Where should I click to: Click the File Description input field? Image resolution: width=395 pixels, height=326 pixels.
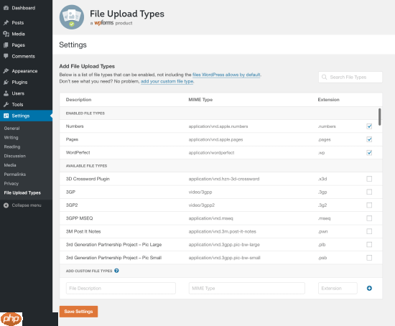point(121,288)
